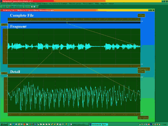This screenshot has width=168, height=126.
Task: Click the red record icon in the toolbar
Action: pos(10,7)
